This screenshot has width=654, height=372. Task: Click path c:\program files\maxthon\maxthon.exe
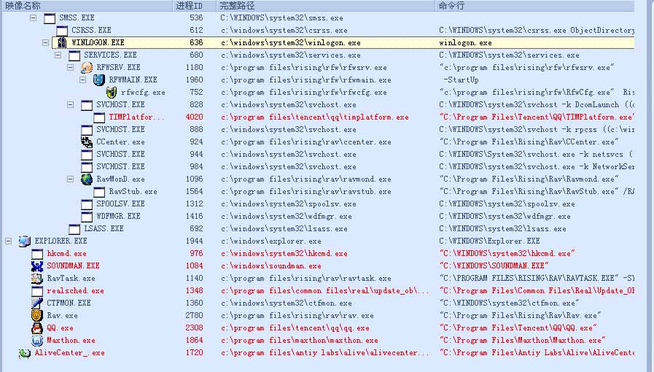click(x=300, y=341)
